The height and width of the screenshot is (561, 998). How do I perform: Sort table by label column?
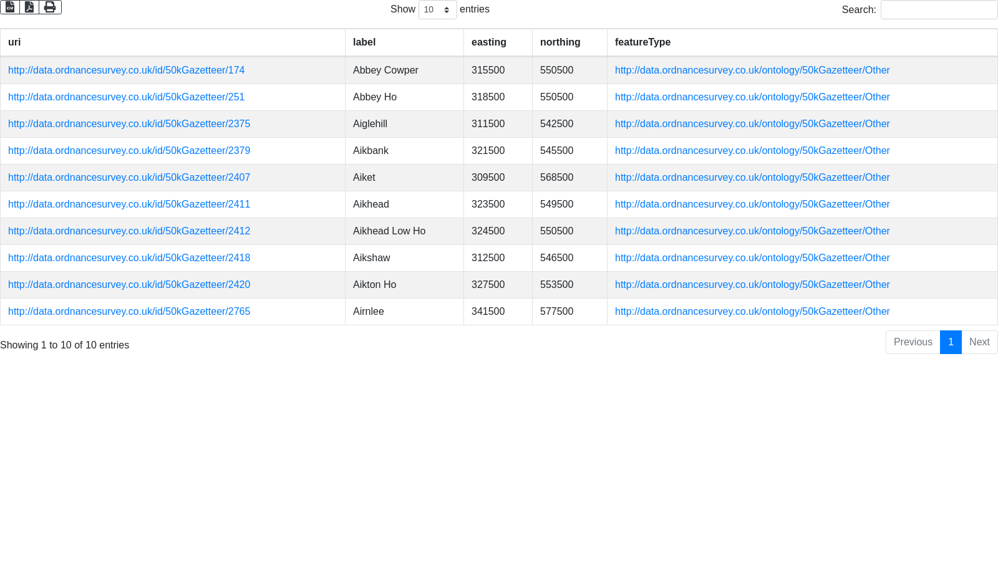click(x=364, y=42)
